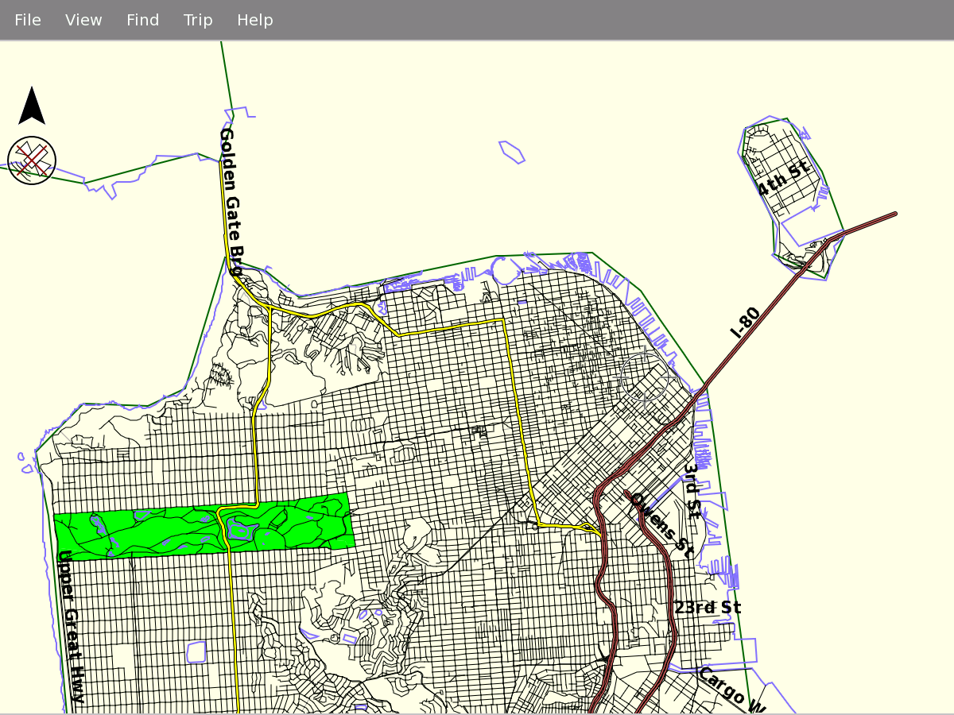954x715 pixels.
Task: Click the black north arrow compass icon
Action: point(32,106)
